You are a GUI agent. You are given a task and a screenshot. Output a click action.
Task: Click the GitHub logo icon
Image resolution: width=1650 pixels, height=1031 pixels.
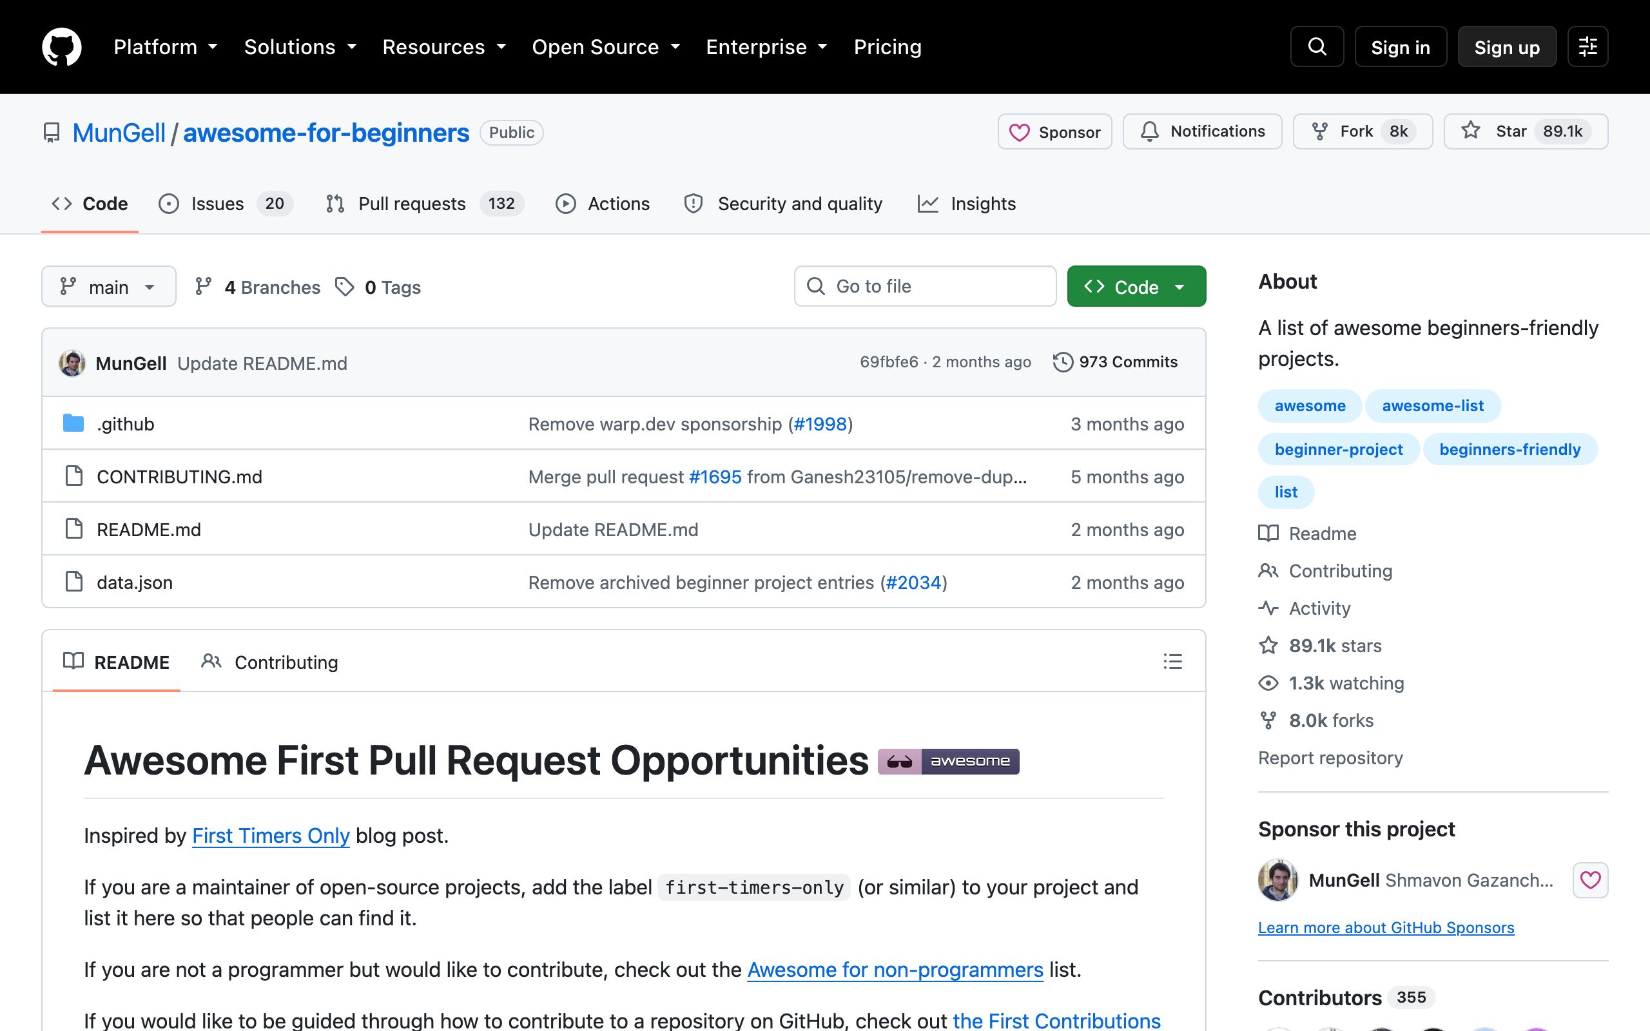coord(61,47)
